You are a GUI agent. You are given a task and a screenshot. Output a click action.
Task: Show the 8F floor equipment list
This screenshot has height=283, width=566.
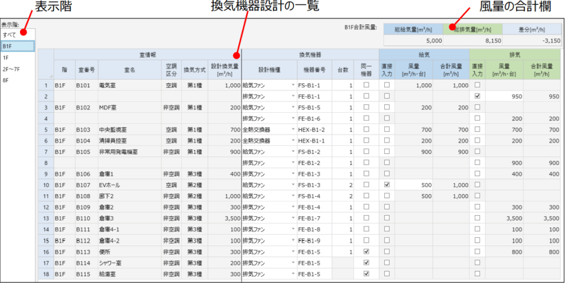(6, 80)
